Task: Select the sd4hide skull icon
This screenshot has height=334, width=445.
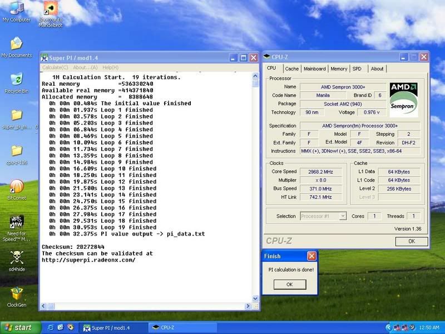Action: tap(17, 261)
